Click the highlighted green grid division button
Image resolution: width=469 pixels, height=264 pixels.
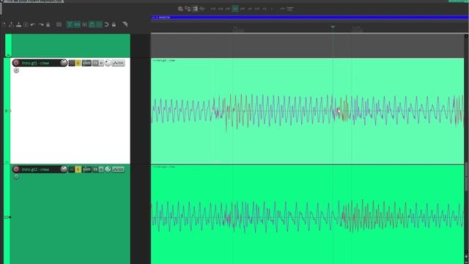pyautogui.click(x=235, y=9)
